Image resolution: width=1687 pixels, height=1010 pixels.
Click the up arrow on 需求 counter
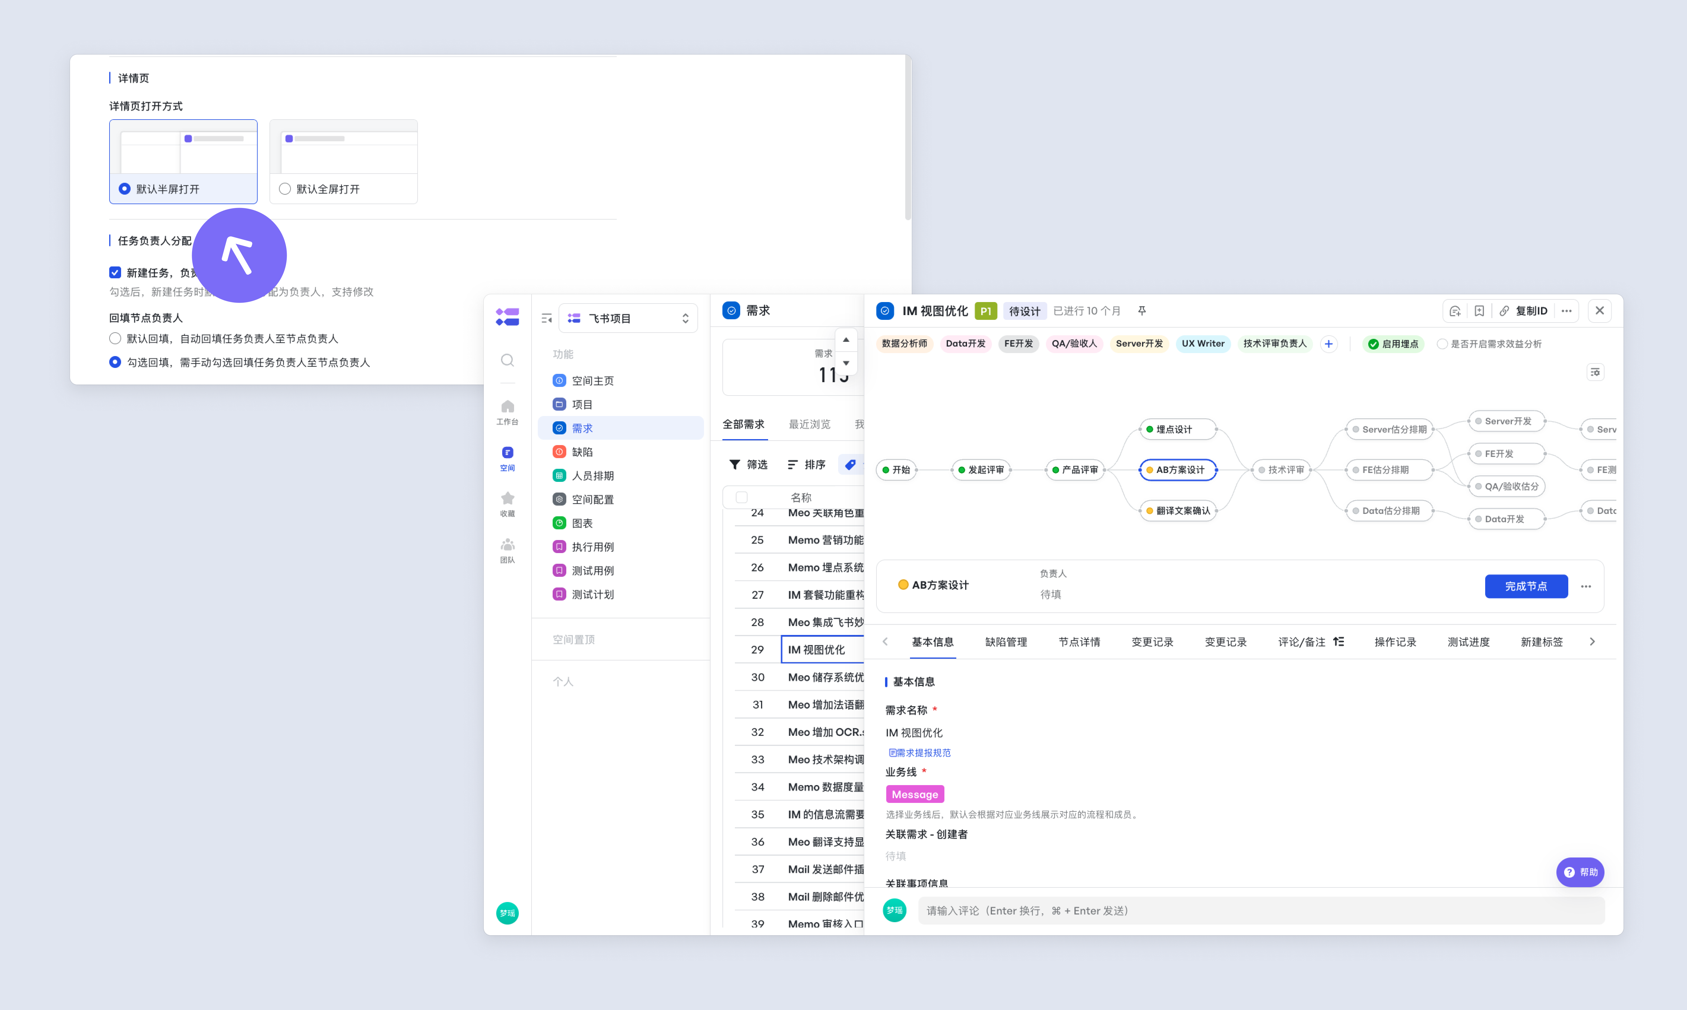pyautogui.click(x=846, y=340)
